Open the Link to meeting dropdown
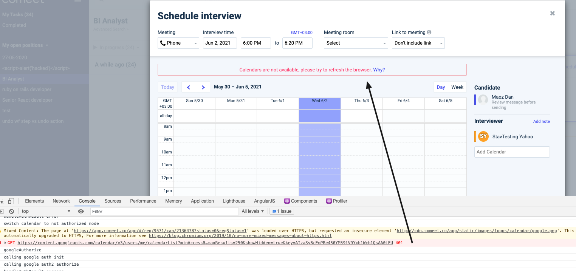The image size is (576, 271). pyautogui.click(x=418, y=43)
